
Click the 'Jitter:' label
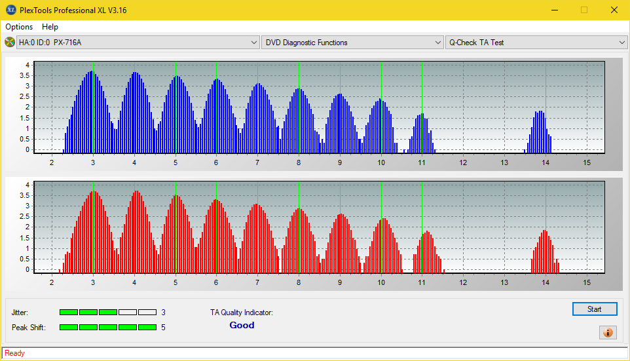pos(20,313)
